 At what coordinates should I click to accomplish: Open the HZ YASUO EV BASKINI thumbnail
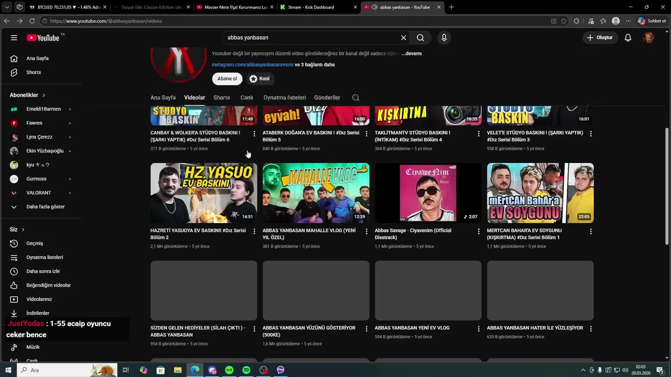(x=204, y=193)
